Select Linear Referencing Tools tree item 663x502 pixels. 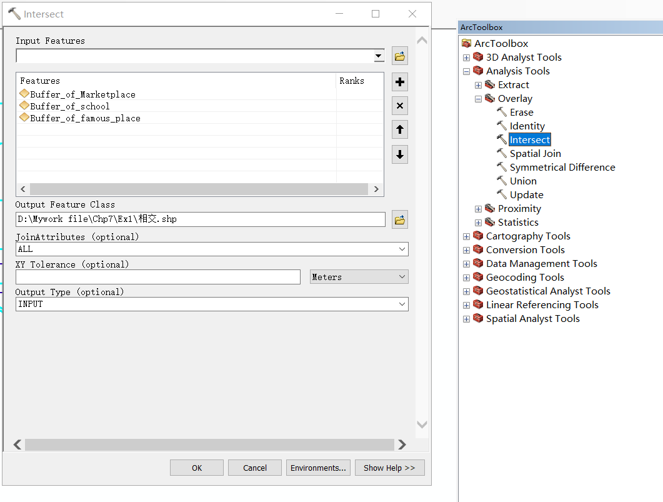542,305
